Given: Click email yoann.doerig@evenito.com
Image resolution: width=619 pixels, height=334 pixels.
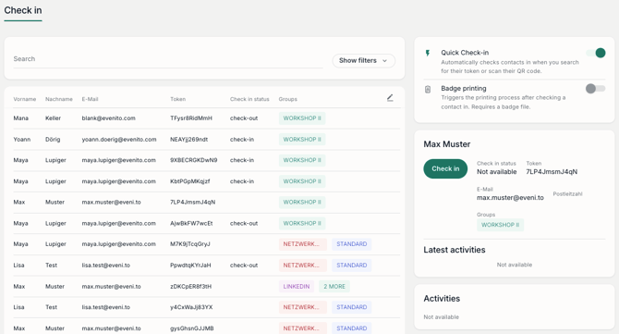Looking at the screenshot, I should click(119, 140).
